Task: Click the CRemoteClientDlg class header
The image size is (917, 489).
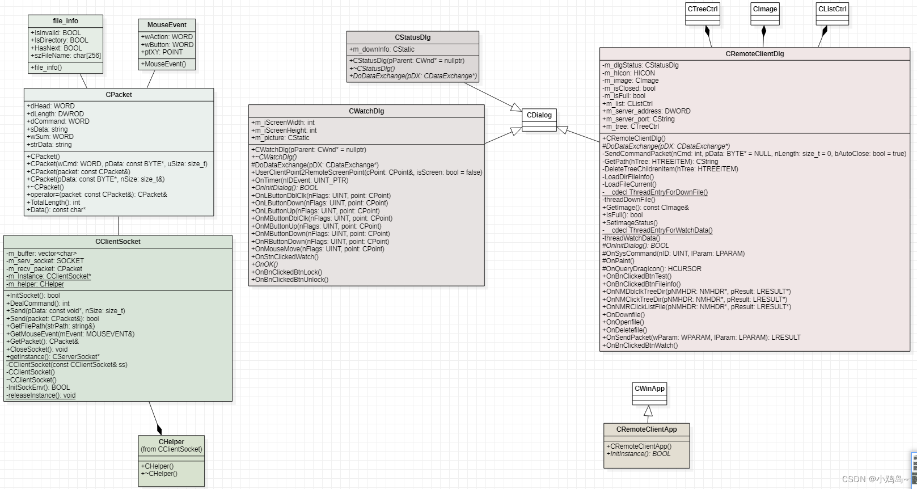Action: point(755,54)
